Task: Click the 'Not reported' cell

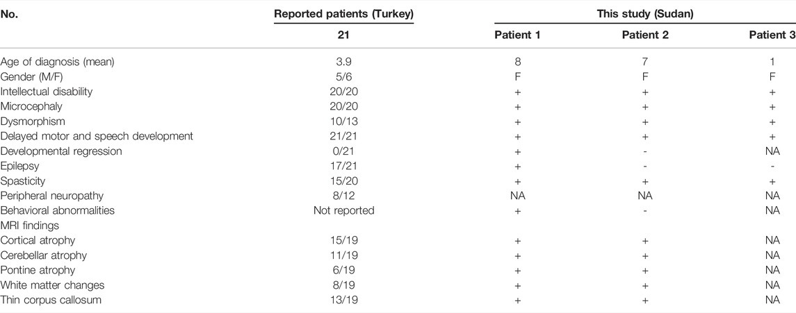Action: click(343, 210)
